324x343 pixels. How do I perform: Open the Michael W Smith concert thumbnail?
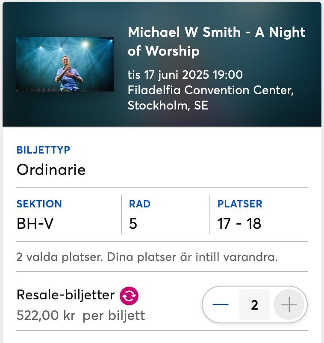click(65, 64)
